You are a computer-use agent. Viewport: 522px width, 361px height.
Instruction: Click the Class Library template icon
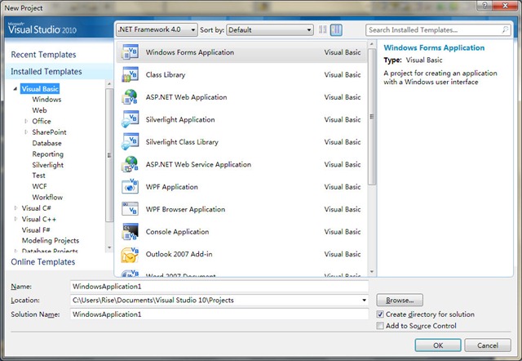pyautogui.click(x=130, y=74)
